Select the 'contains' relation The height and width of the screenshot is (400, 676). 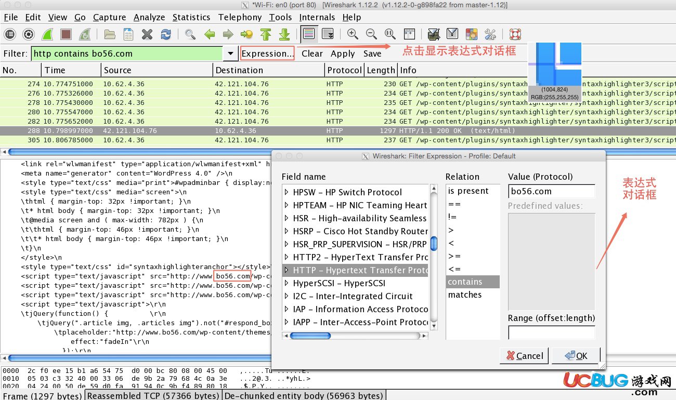473,282
